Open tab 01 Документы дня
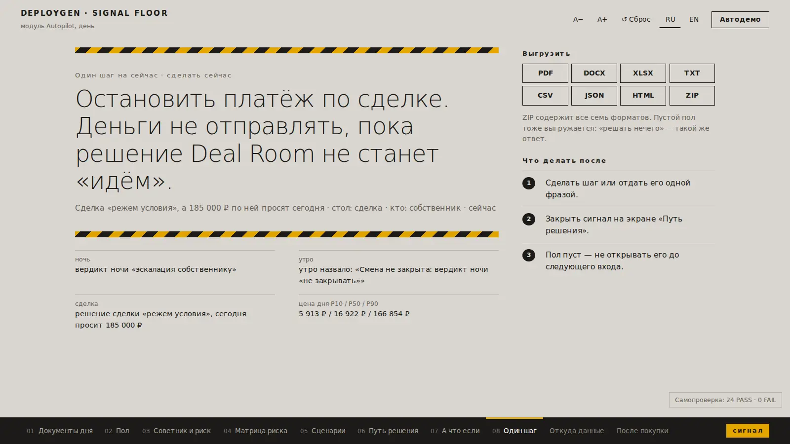The width and height of the screenshot is (790, 444). (x=60, y=431)
